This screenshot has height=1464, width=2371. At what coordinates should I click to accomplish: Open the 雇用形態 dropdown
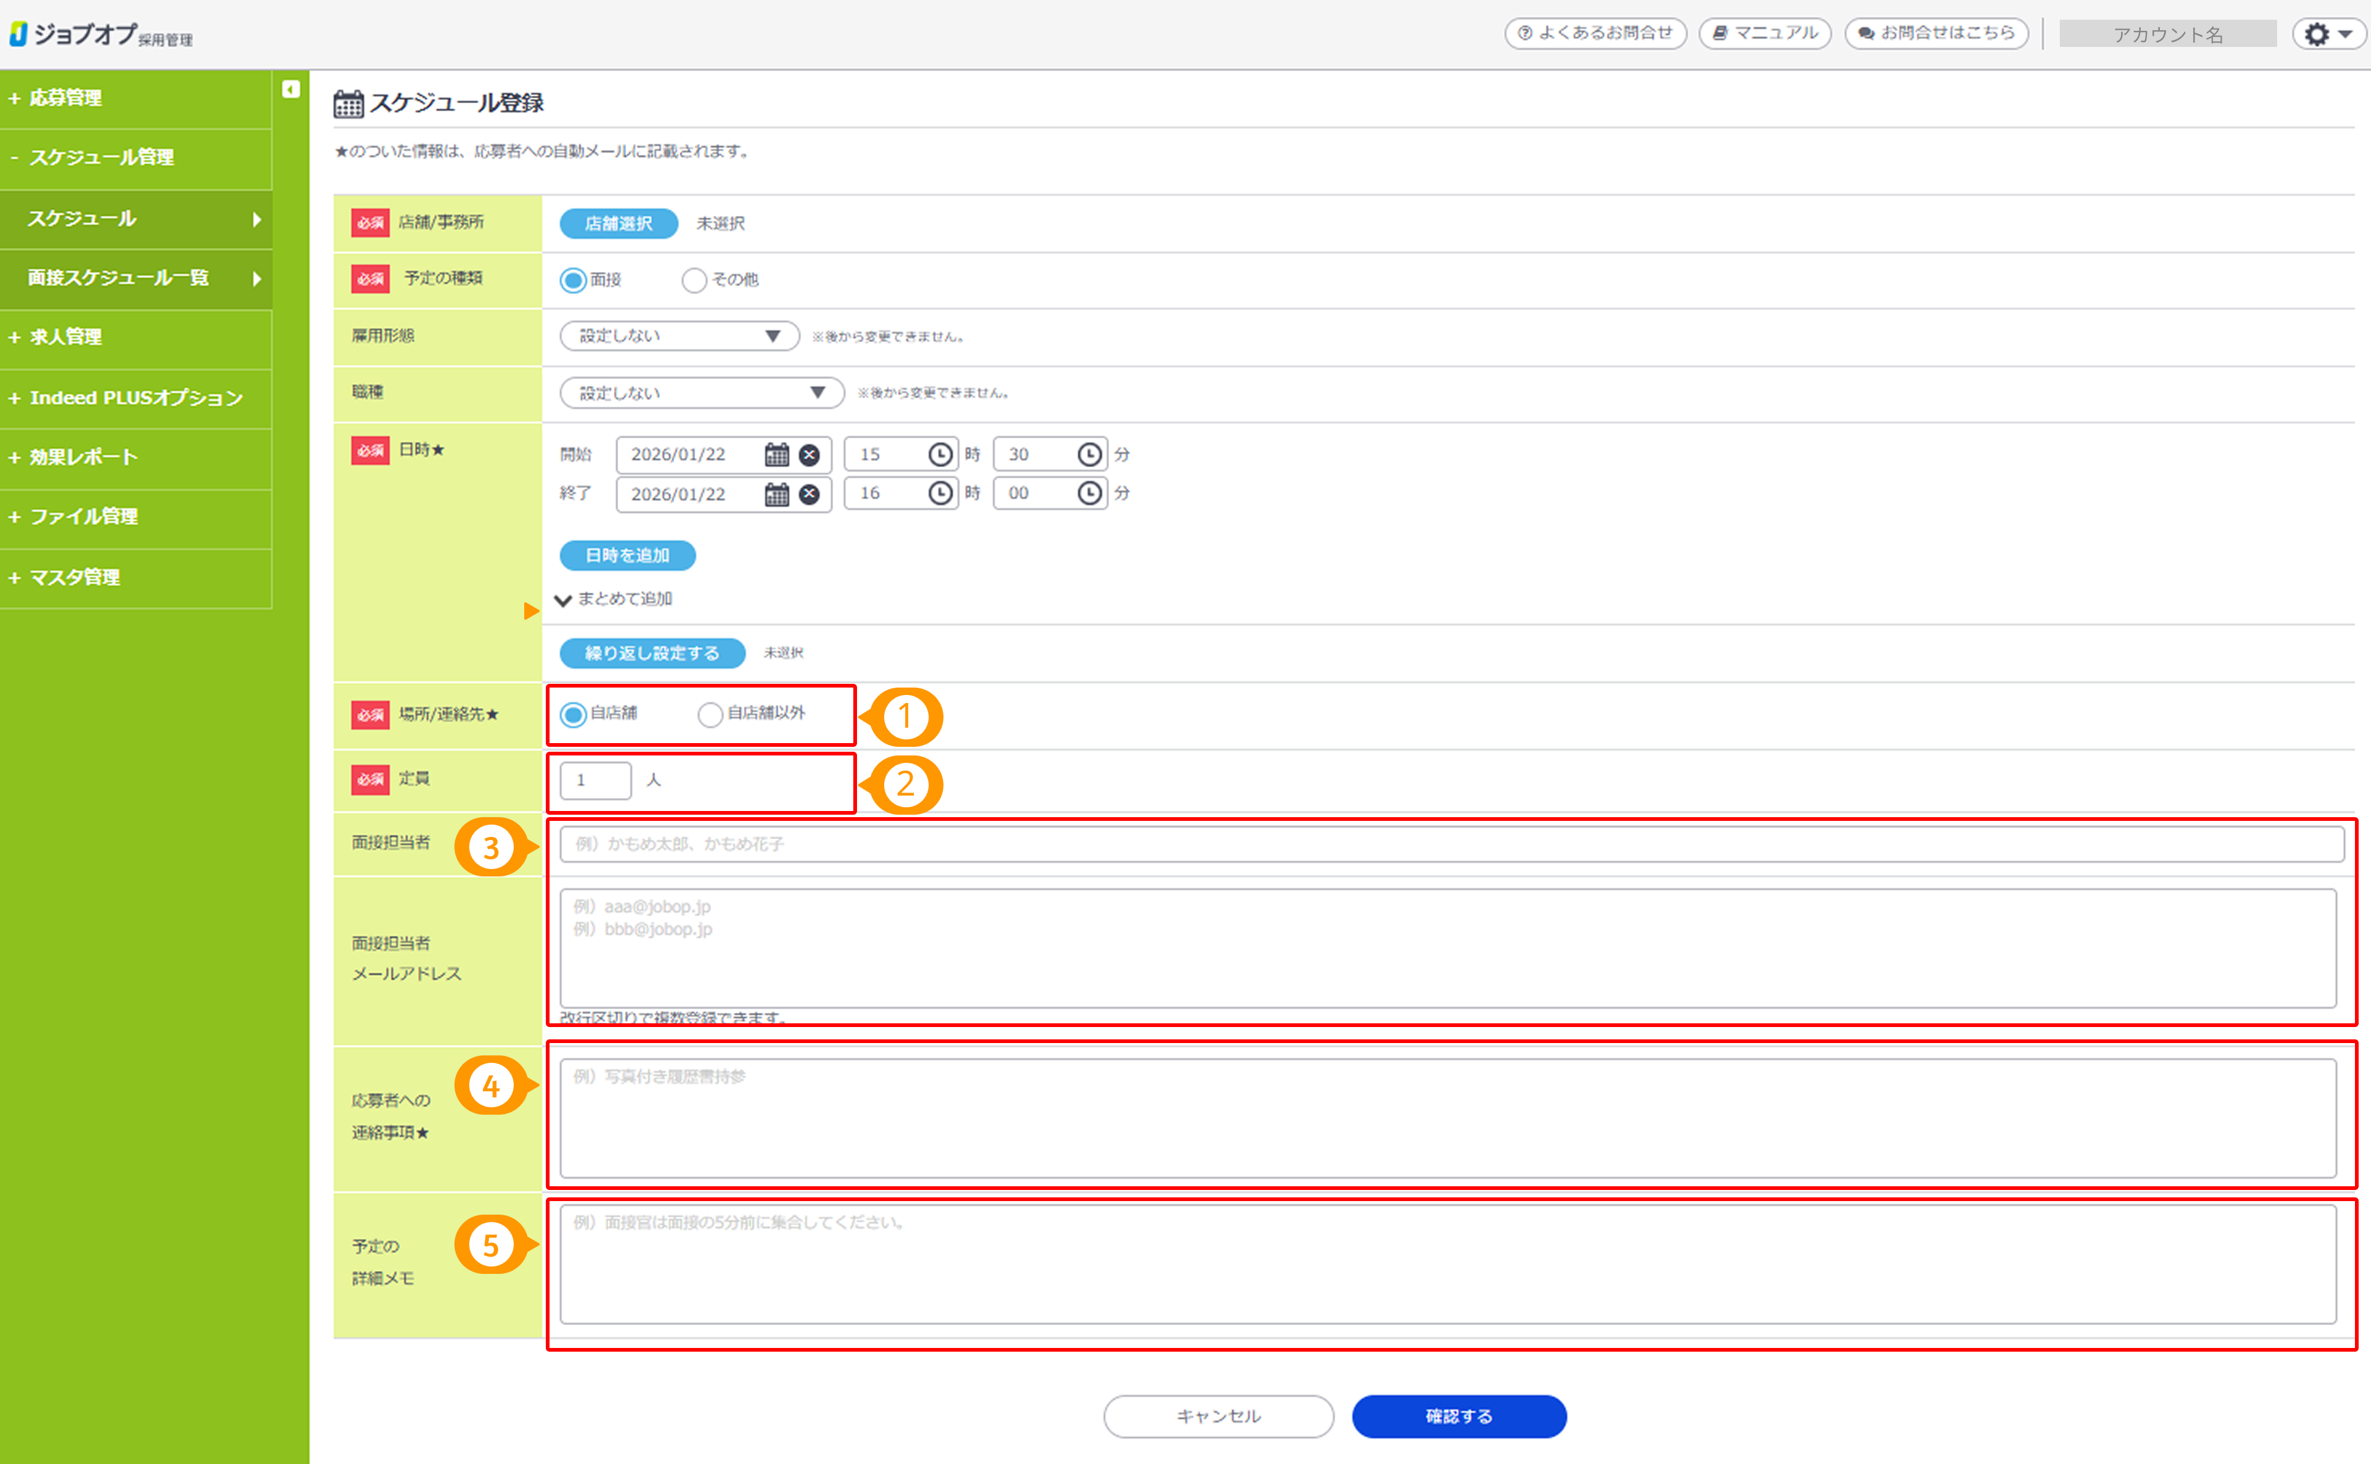[679, 336]
